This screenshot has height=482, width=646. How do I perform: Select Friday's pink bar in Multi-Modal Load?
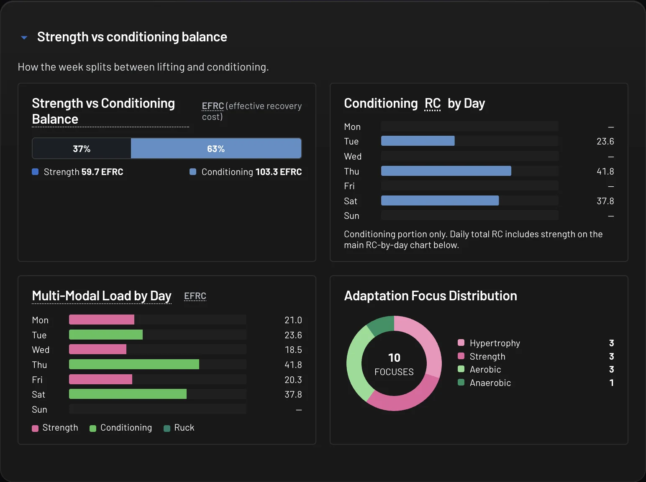100,379
